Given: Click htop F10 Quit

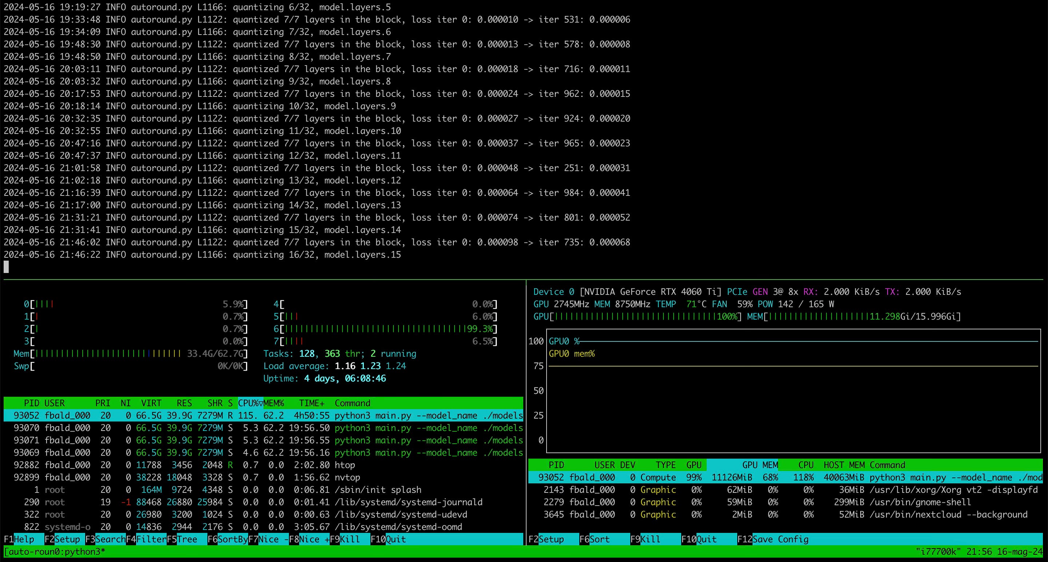Looking at the screenshot, I should [388, 539].
